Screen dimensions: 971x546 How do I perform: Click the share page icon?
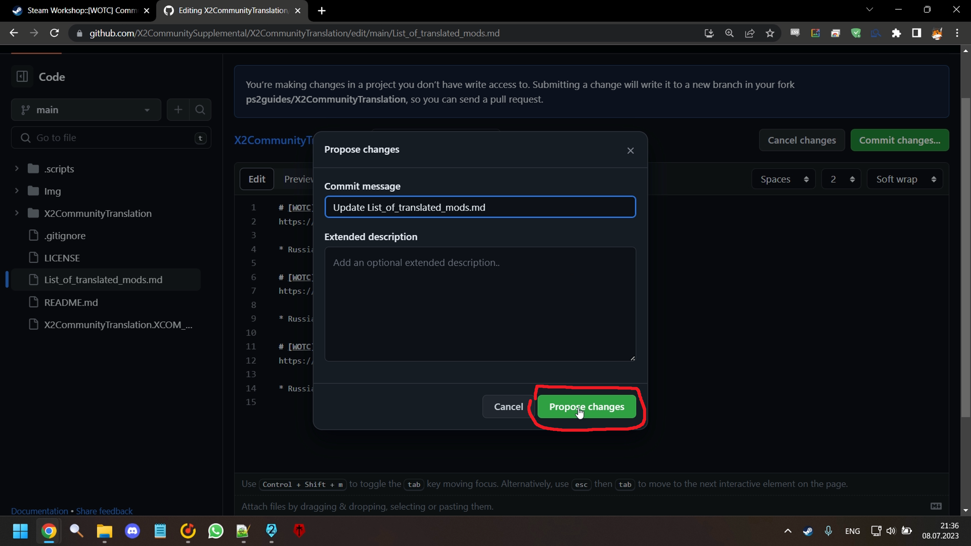[x=749, y=33]
